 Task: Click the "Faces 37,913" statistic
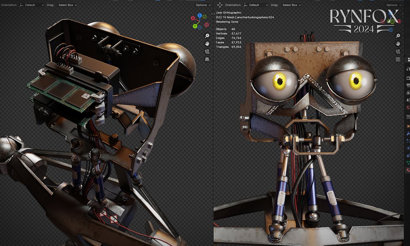(x=229, y=42)
